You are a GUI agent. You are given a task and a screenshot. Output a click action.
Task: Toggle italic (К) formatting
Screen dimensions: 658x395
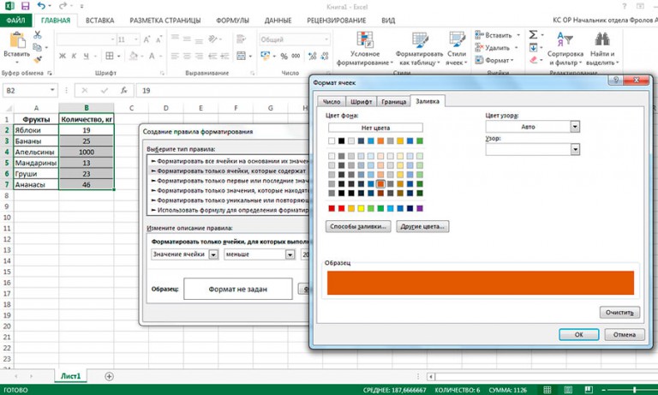(x=74, y=56)
